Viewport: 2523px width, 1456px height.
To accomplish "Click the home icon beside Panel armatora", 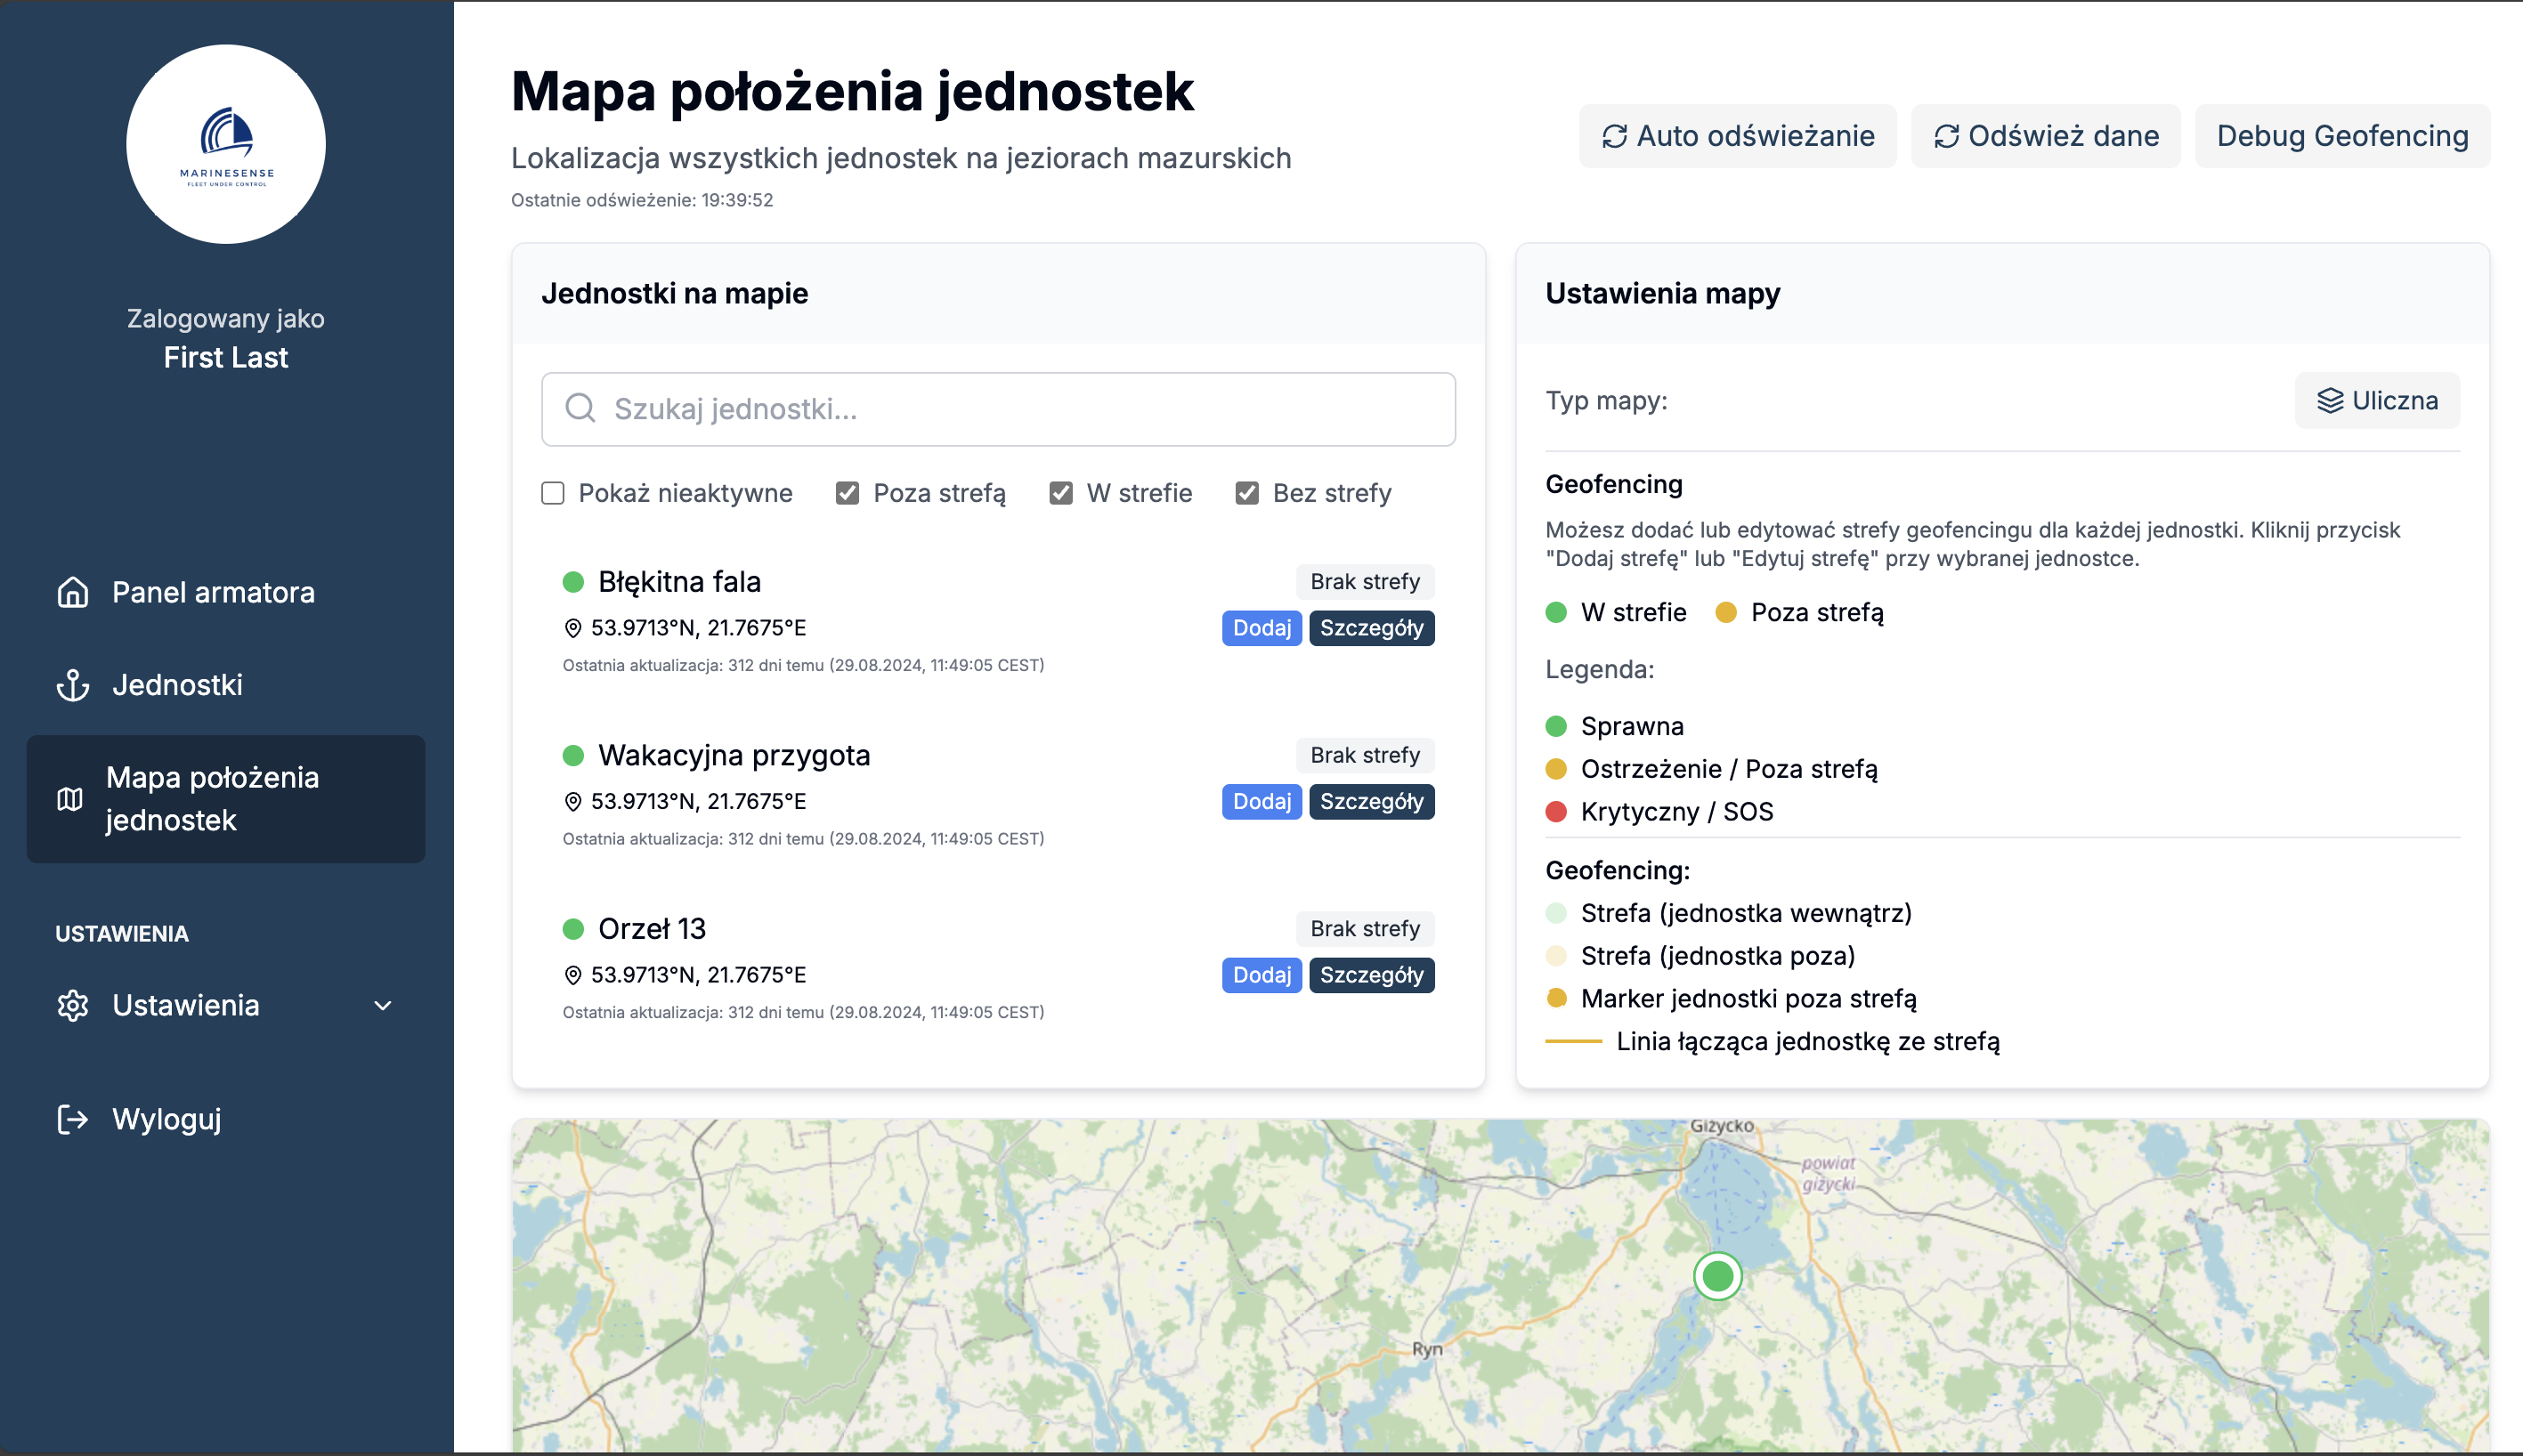I will click(x=73, y=592).
